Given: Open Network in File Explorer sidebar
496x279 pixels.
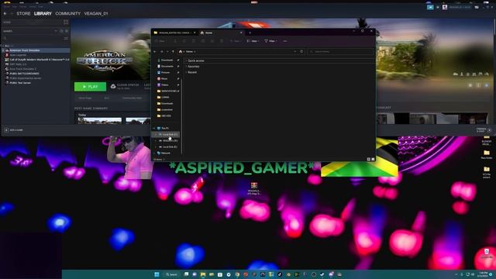Looking at the screenshot, I should pyautogui.click(x=165, y=153).
